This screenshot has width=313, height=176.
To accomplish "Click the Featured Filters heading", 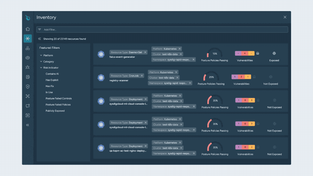I will (x=49, y=48).
